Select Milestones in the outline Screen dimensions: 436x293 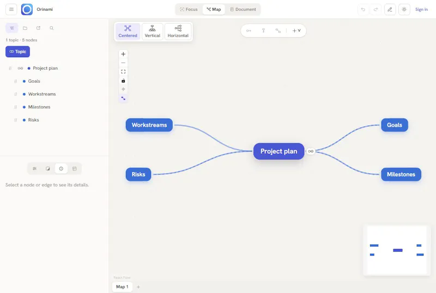[39, 107]
